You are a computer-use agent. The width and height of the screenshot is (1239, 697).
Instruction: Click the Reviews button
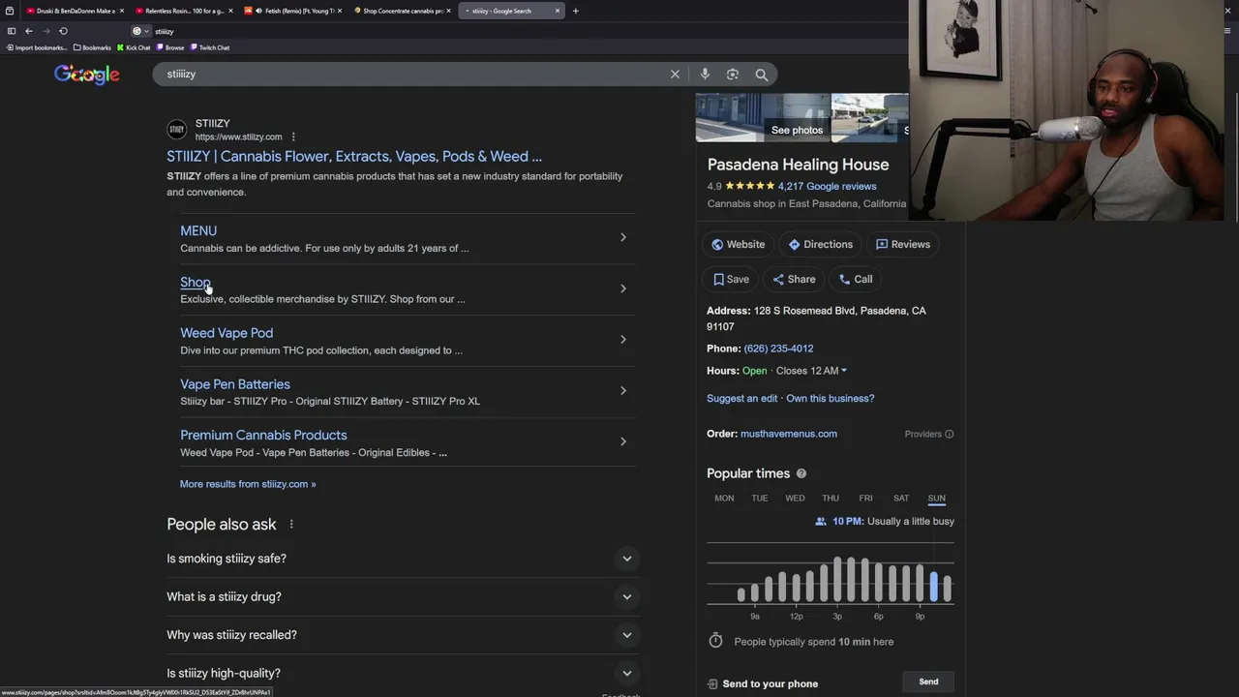pyautogui.click(x=902, y=245)
